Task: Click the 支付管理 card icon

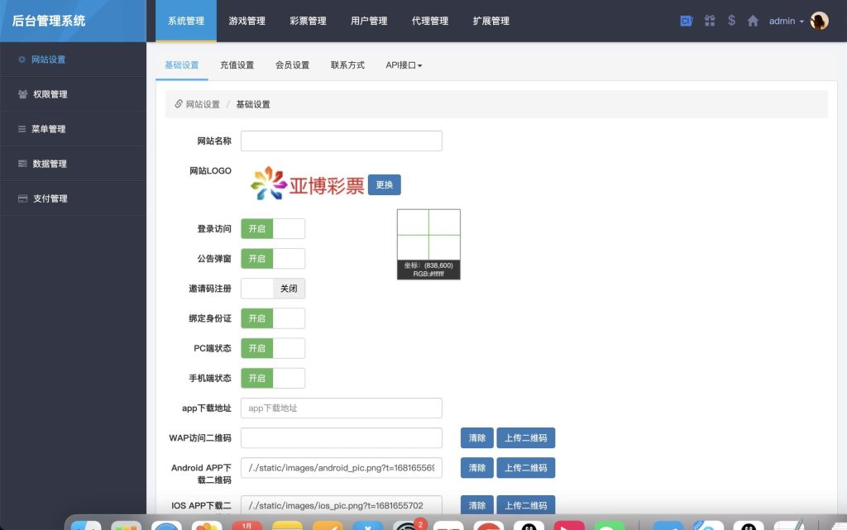Action: point(22,198)
